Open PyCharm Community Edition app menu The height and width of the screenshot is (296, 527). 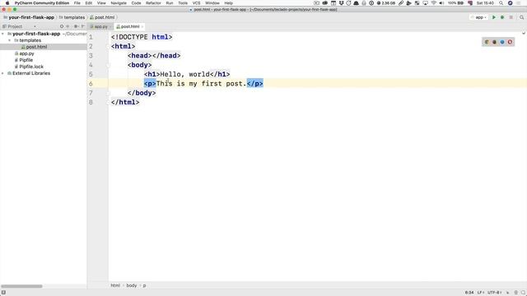(x=42, y=3)
